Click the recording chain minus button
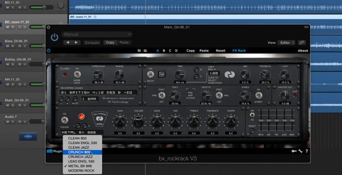342x175 pixels. (x=61, y=100)
